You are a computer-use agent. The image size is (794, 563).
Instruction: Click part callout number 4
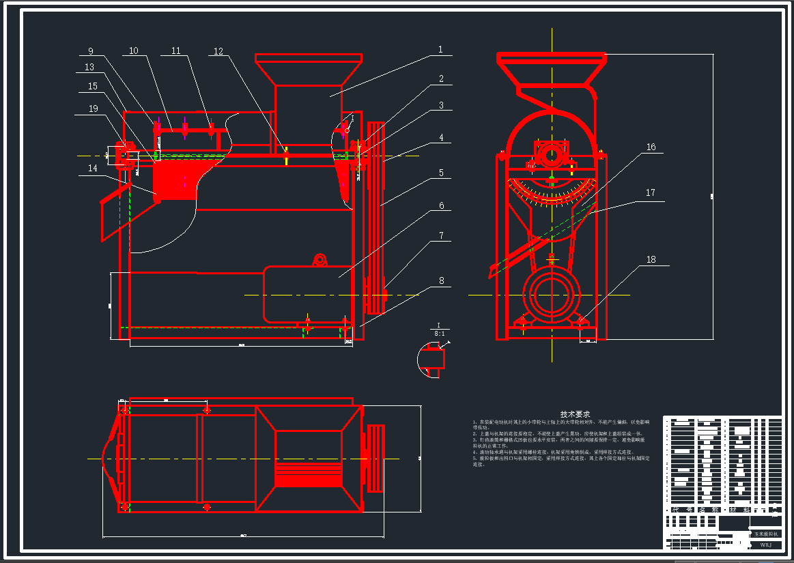441,137
